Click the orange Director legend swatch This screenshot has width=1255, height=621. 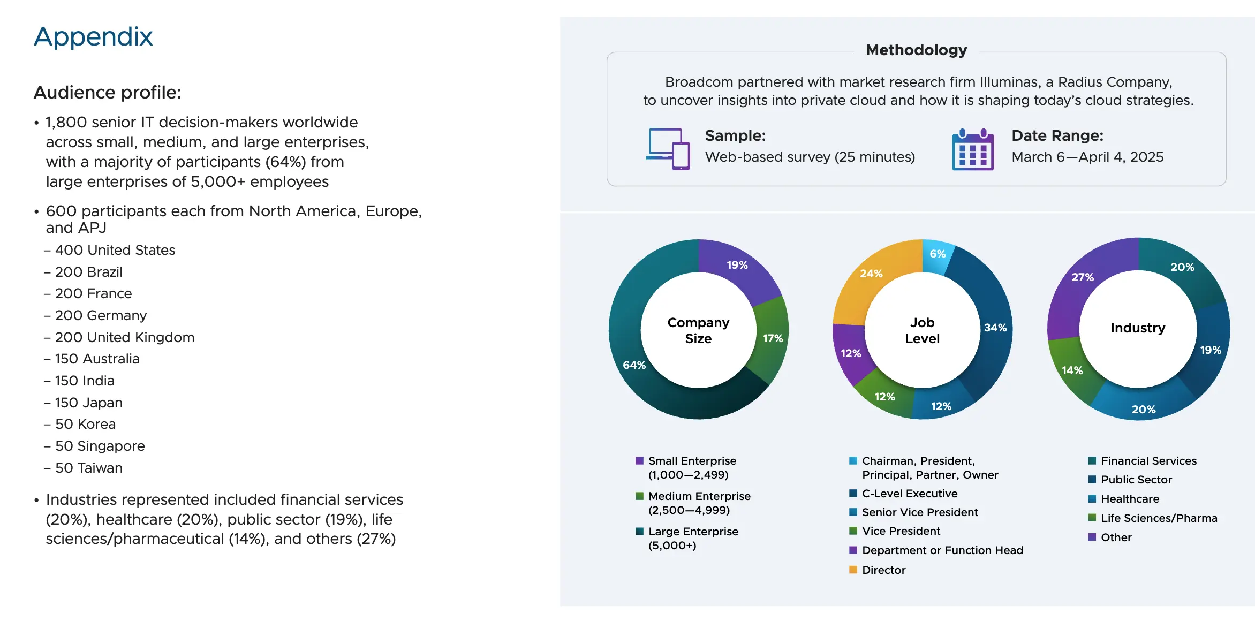[853, 570]
